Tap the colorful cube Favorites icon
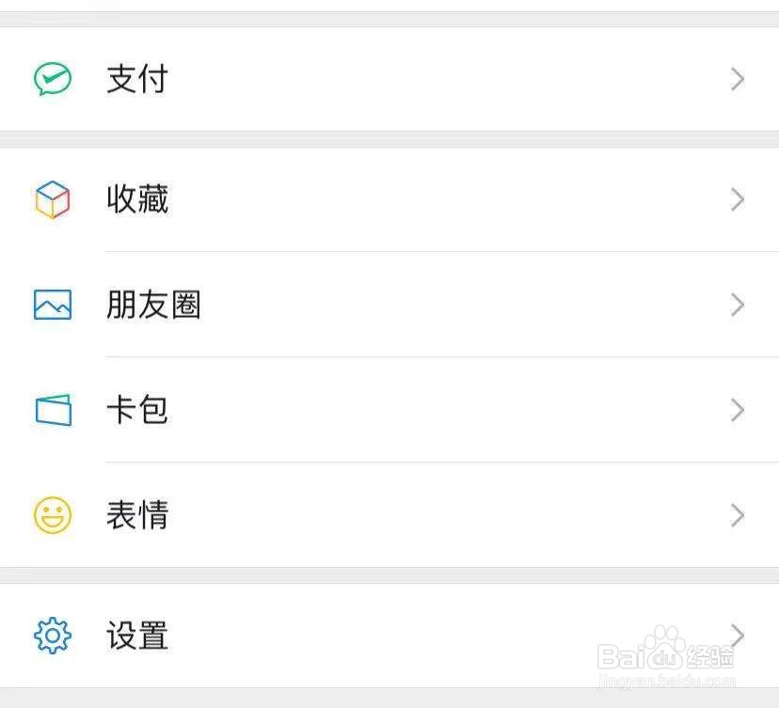779x708 pixels. pos(52,199)
